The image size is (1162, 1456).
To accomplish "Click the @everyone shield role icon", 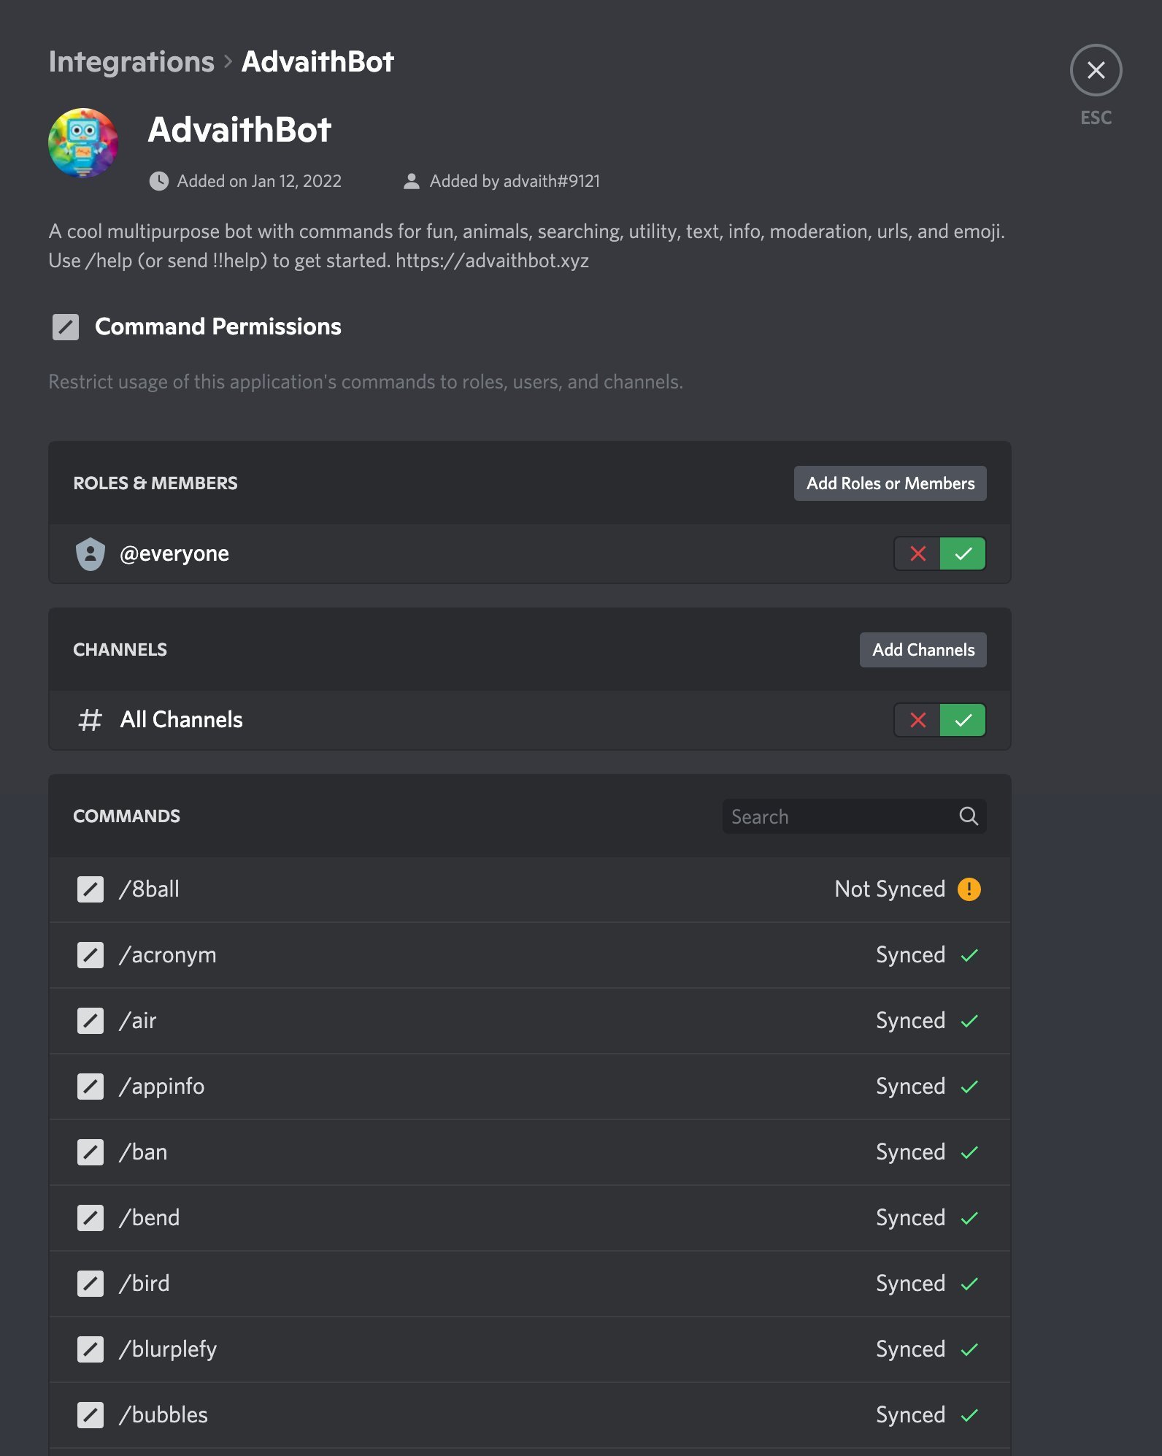I will click(x=91, y=553).
